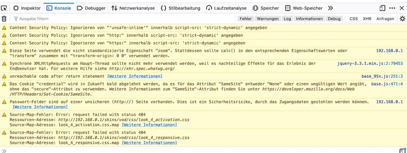Screen dimensions: 407x153
Task: Open the Netzwerkanalyse tab
Action: coord(133,8)
